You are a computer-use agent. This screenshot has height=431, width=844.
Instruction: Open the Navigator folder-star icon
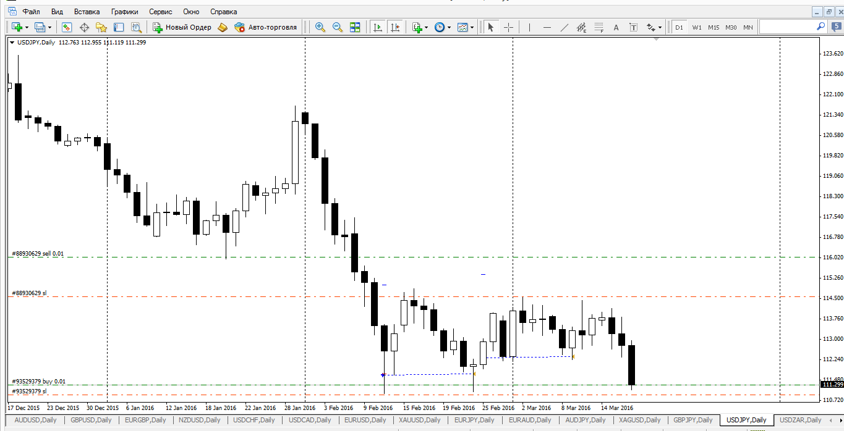101,27
